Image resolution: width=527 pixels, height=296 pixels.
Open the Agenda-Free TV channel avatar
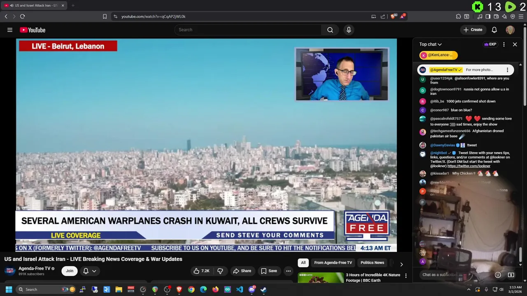pos(10,271)
